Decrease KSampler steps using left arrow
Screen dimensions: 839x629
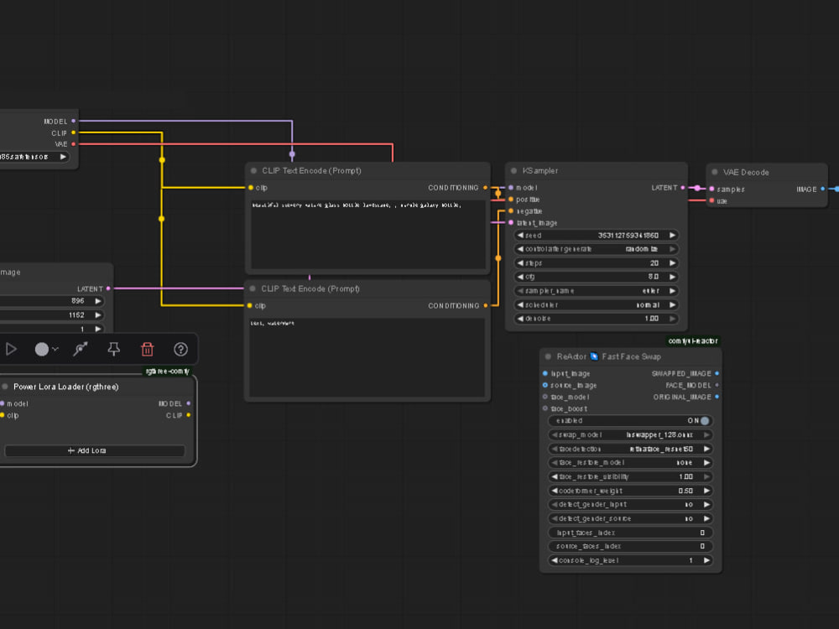[x=520, y=263]
